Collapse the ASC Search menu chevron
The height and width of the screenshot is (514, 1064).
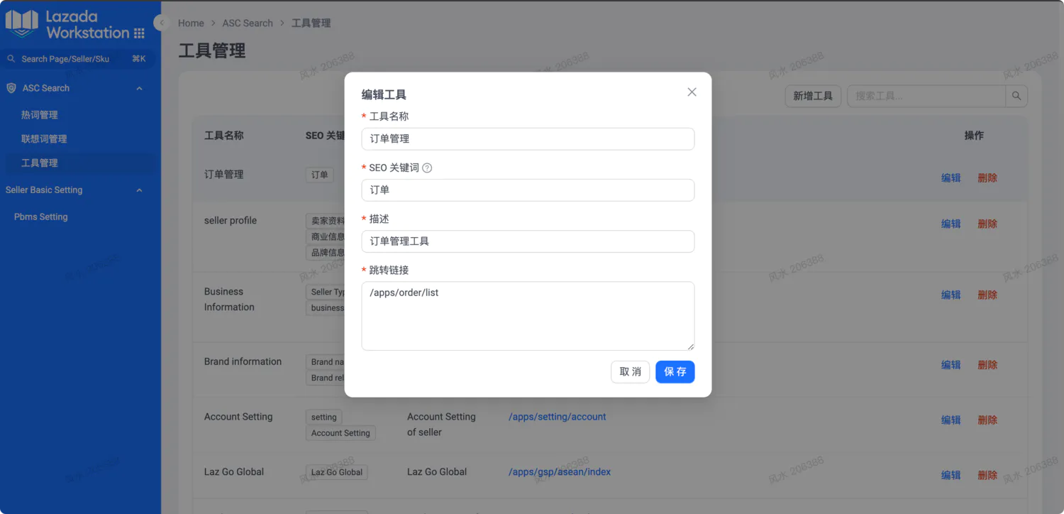139,89
